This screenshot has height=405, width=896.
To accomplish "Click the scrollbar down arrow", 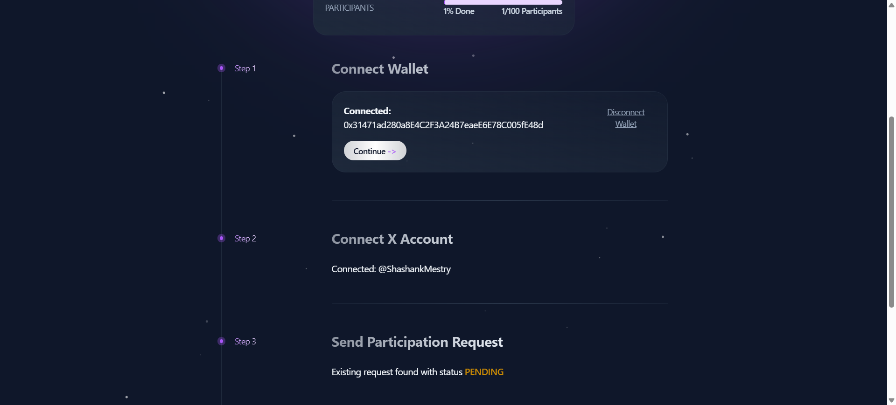I will 891,400.
